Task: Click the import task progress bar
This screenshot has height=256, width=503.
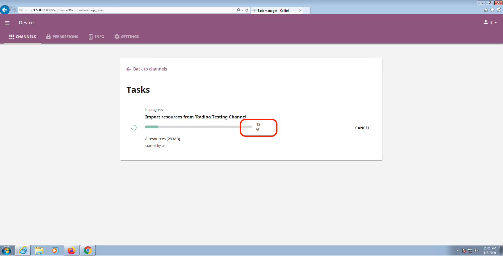Action: 199,127
